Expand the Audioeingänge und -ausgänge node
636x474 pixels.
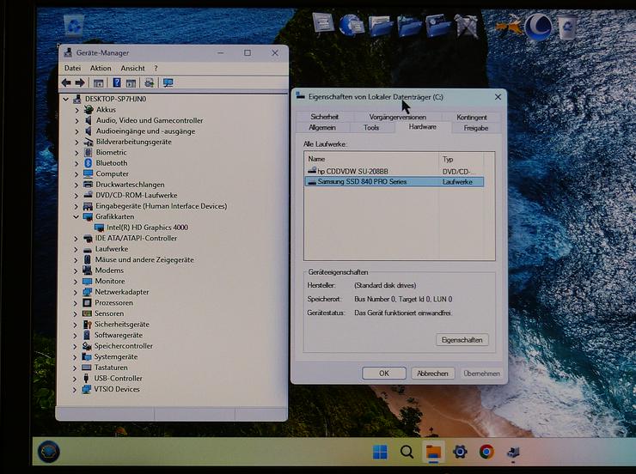pos(76,131)
